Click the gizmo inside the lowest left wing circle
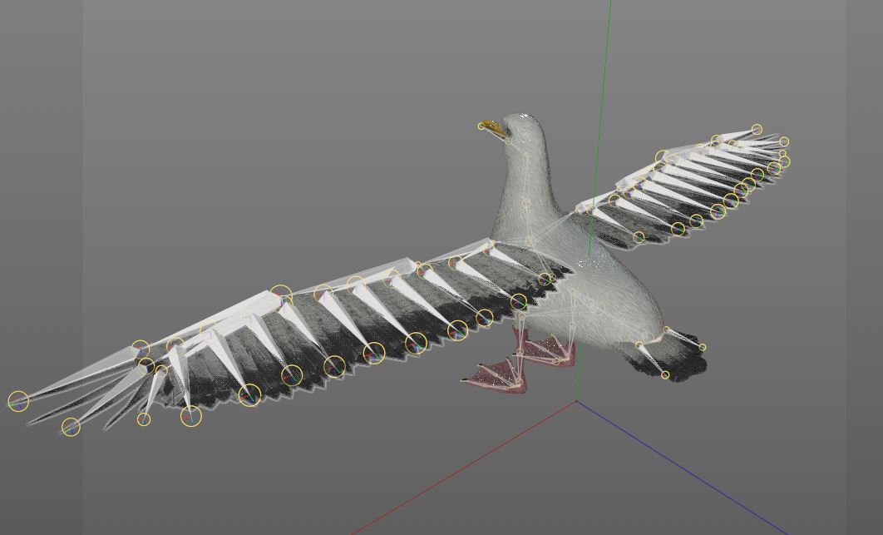883x535 pixels. [x=192, y=419]
